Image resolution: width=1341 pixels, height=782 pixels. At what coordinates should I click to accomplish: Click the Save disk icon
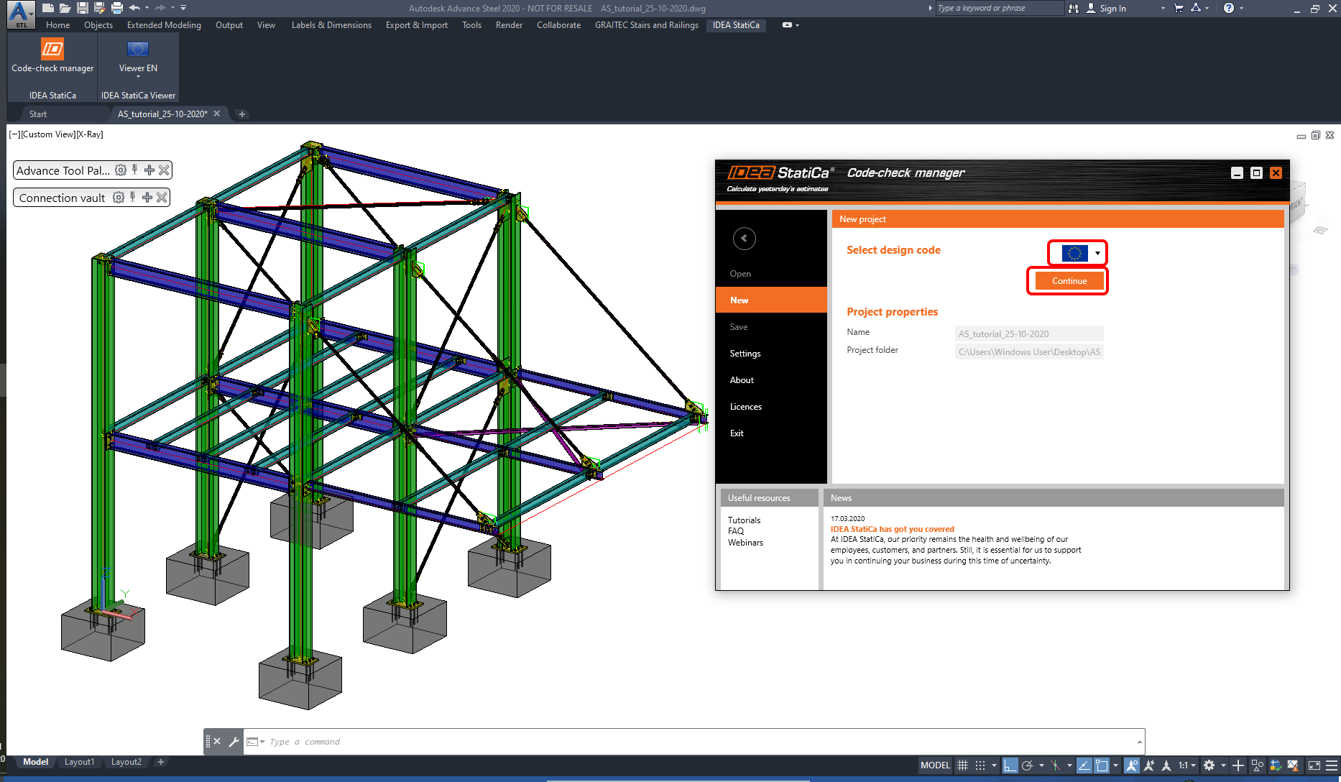point(83,8)
